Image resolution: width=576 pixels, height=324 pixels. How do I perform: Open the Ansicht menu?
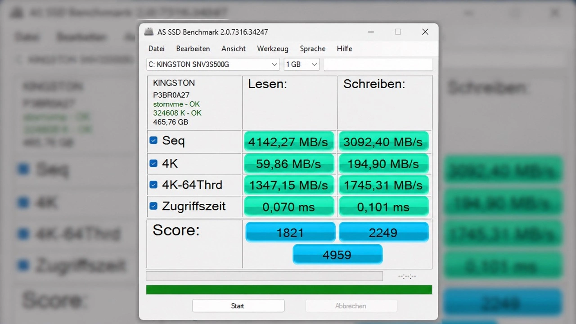click(234, 49)
